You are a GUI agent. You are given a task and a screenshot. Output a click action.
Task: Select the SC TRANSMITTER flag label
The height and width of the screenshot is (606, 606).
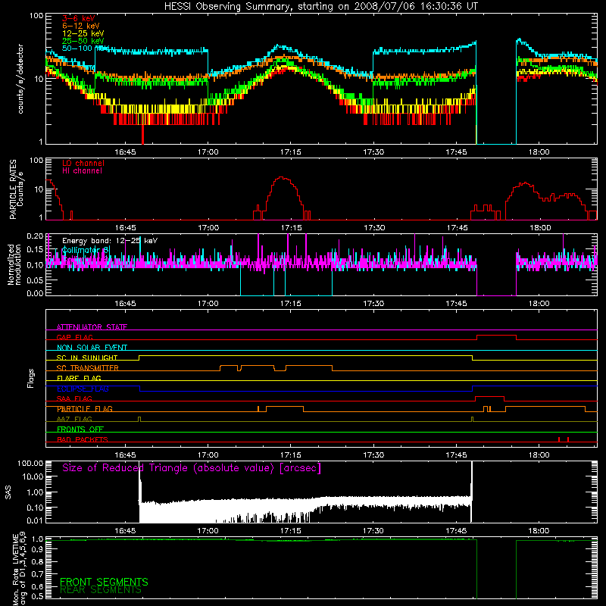click(88, 368)
